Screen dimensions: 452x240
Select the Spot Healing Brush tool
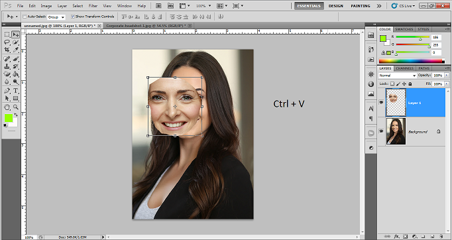[x=7, y=59]
